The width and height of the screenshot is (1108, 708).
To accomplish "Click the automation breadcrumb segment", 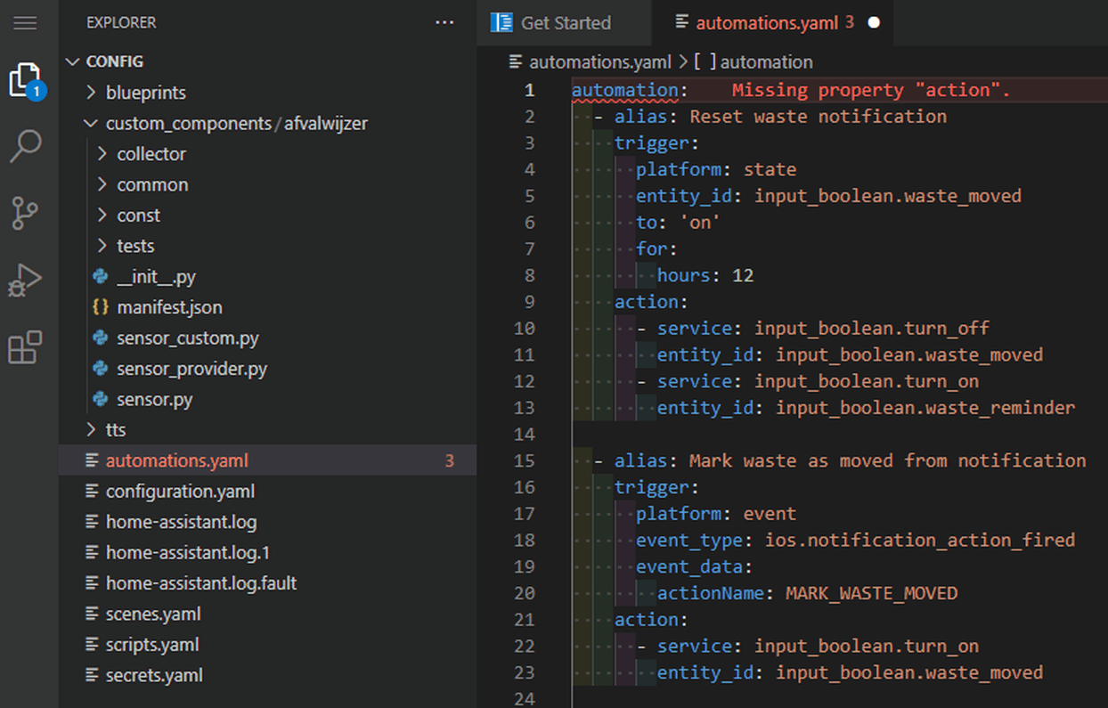I will pyautogui.click(x=754, y=62).
